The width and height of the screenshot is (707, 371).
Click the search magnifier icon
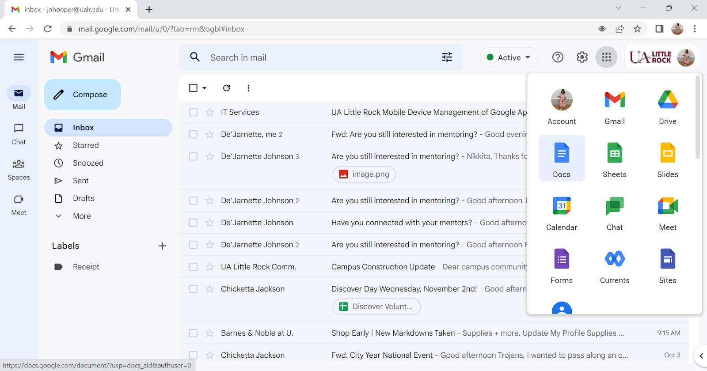point(195,57)
